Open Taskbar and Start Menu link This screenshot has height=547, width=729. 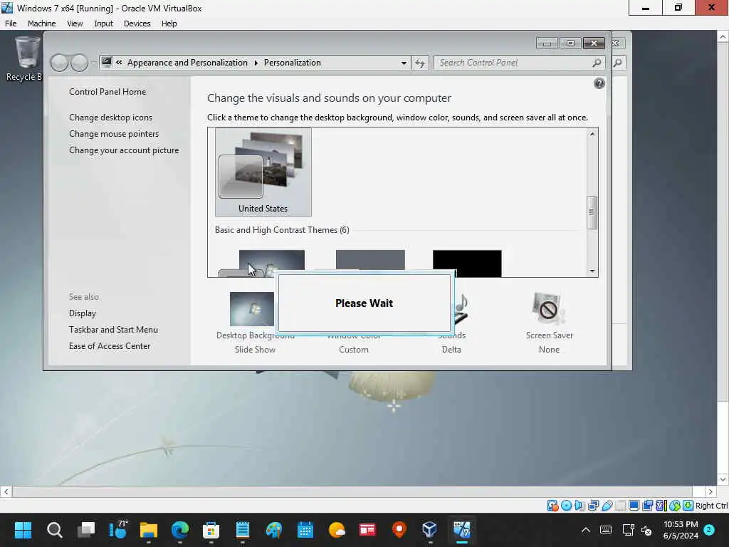point(113,330)
